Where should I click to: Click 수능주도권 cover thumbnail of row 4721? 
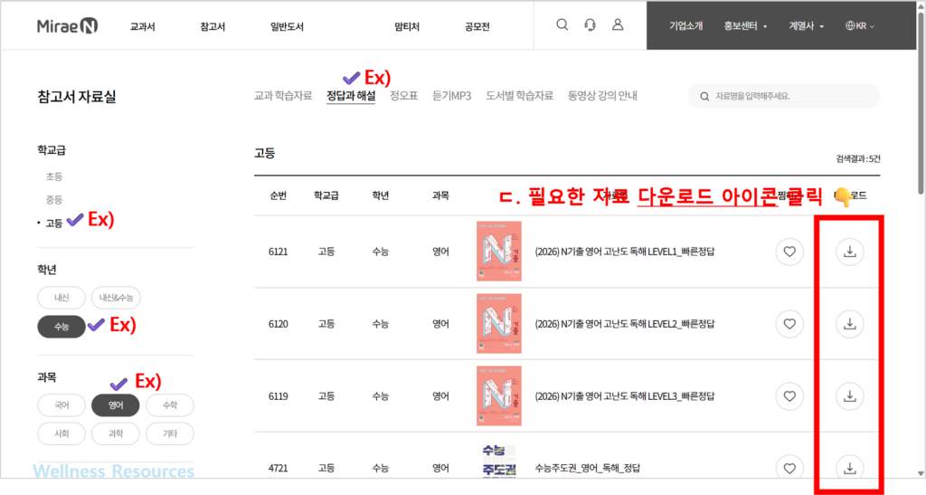(x=499, y=462)
